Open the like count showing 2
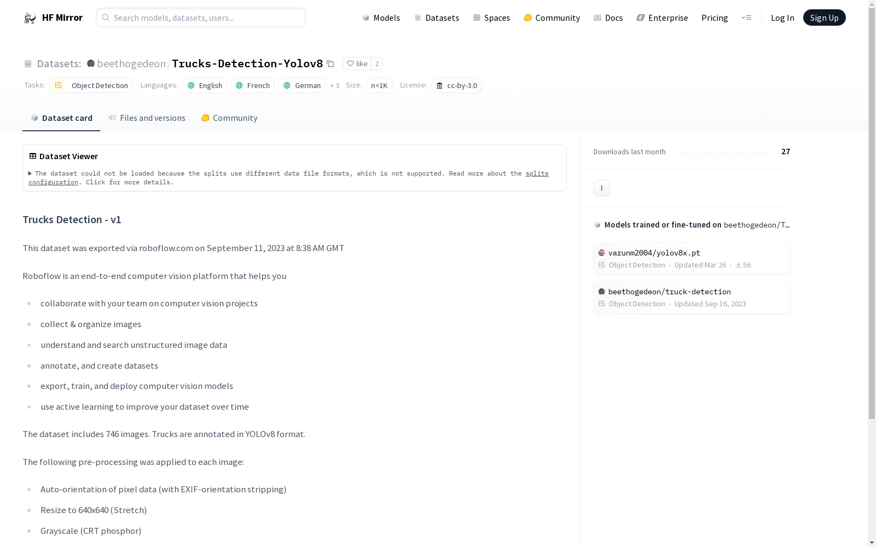Image resolution: width=876 pixels, height=547 pixels. click(377, 63)
